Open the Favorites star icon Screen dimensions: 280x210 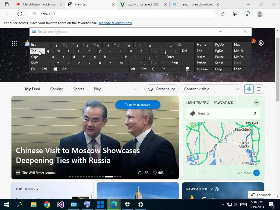223,14
